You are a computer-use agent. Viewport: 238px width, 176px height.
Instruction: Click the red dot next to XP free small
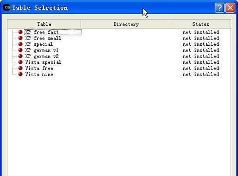pos(20,38)
